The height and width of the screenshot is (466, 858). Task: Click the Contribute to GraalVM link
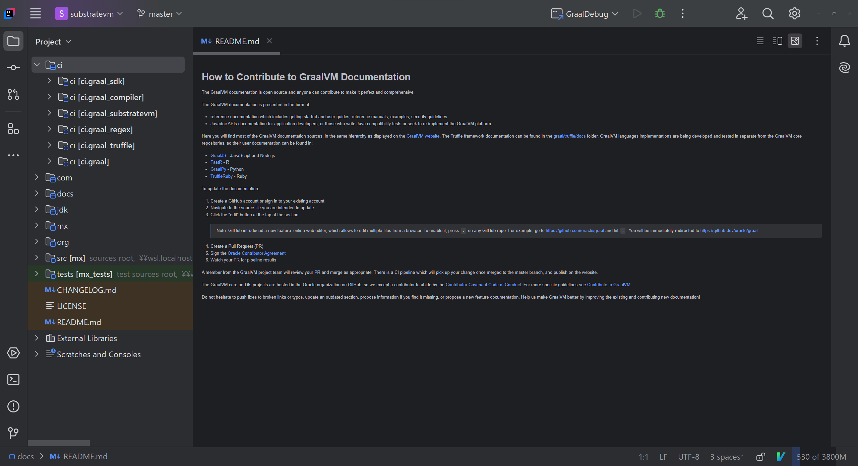[608, 285]
